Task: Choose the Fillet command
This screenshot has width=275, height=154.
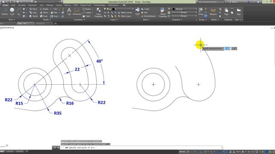Action: (x=54, y=12)
